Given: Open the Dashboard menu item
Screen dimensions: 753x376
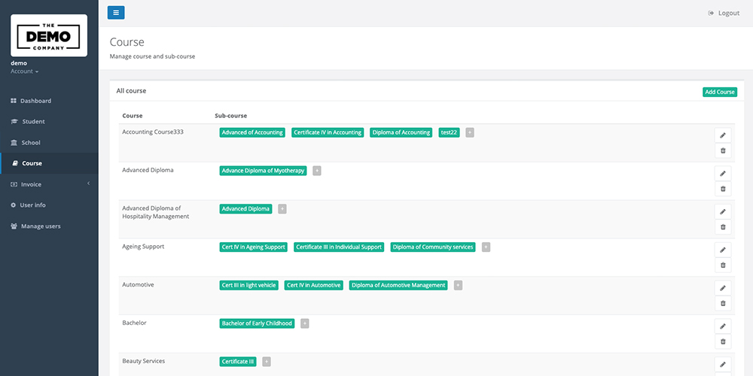Looking at the screenshot, I should (x=35, y=101).
